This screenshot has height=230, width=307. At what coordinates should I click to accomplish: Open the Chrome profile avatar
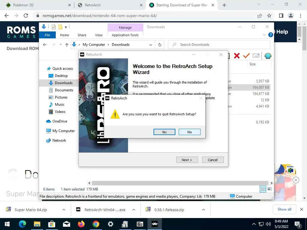coord(291,16)
